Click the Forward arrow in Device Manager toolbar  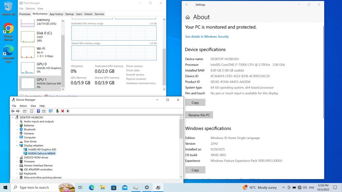[18, 111]
